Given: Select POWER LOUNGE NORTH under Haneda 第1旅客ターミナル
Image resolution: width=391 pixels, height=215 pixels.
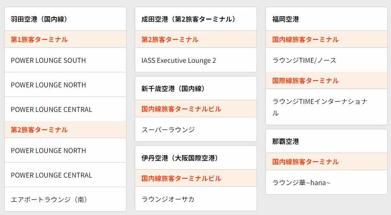Looking at the screenshot, I should tap(48, 85).
